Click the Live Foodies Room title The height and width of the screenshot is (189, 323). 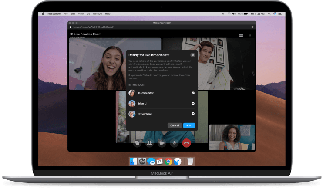87,34
